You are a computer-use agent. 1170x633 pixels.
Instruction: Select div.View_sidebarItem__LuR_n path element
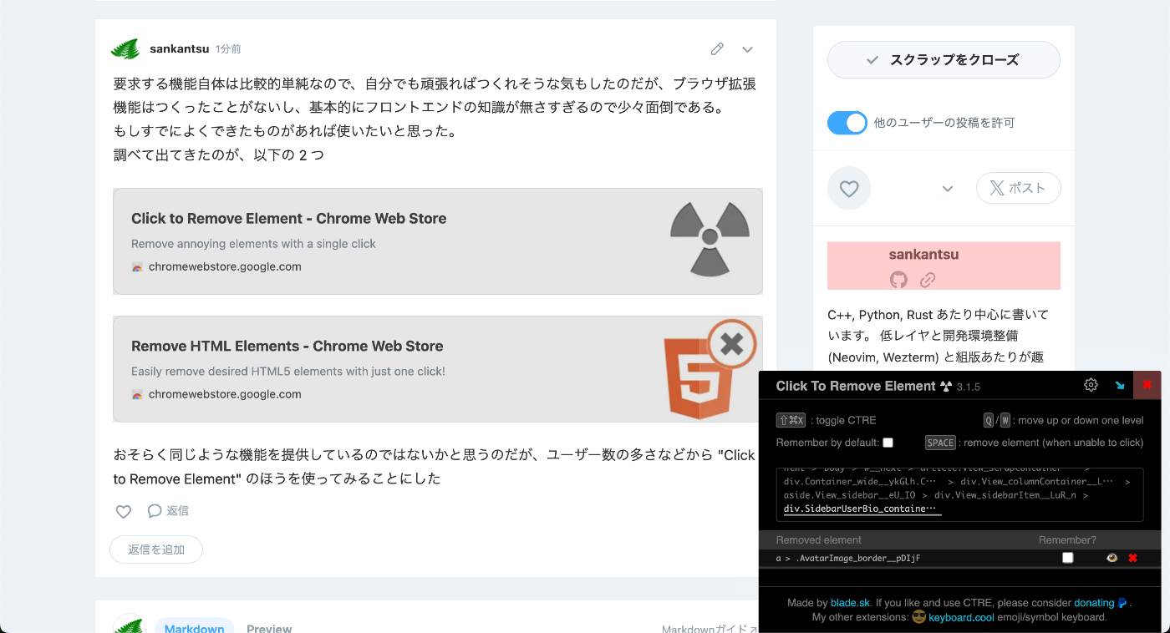pyautogui.click(x=1005, y=495)
